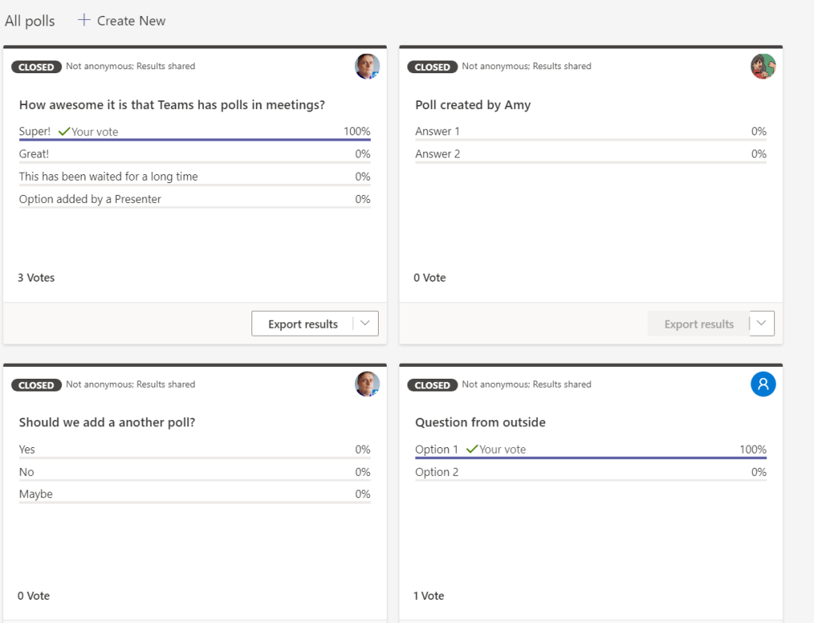814x623 pixels.
Task: Select the 'Great!' answer option
Action: click(x=34, y=154)
